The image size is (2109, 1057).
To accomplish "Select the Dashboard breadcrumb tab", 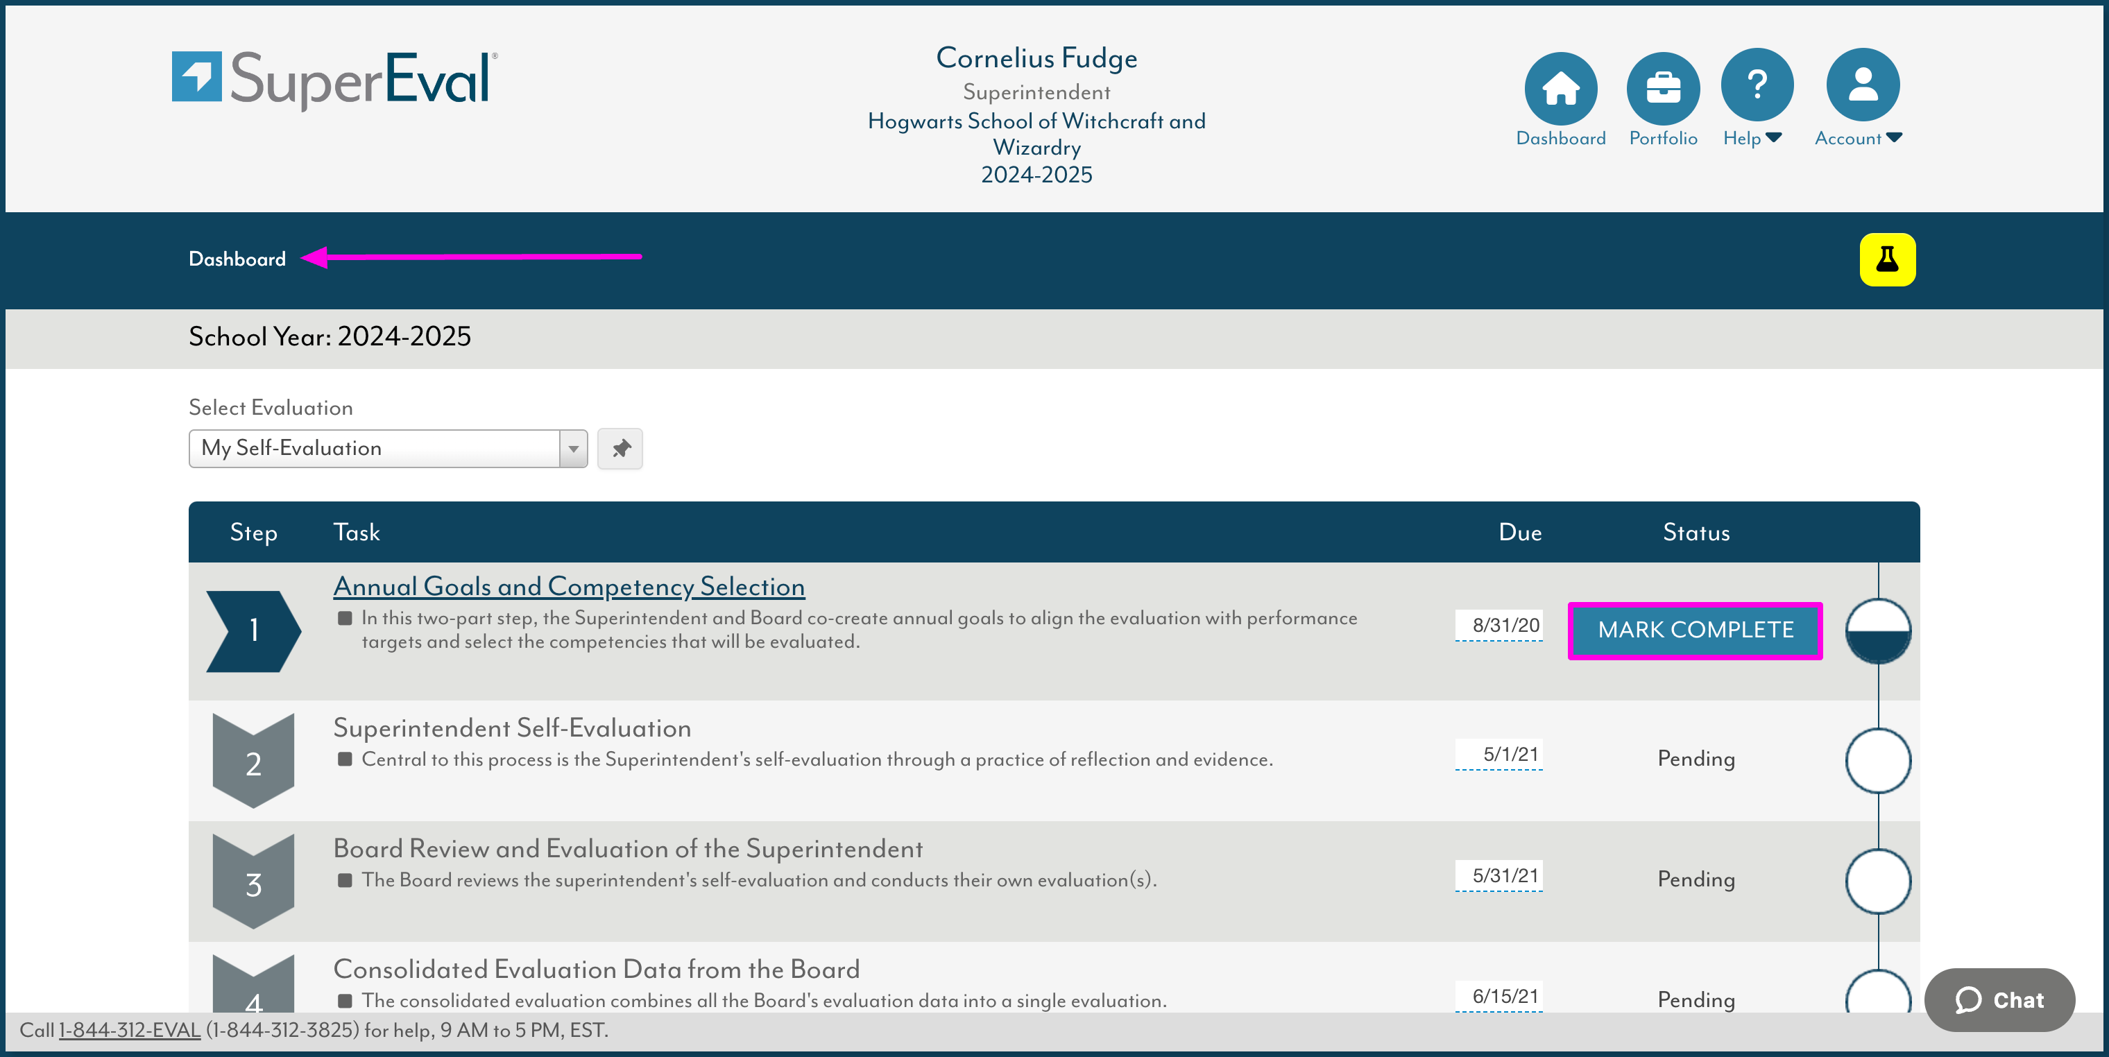I will click(237, 259).
